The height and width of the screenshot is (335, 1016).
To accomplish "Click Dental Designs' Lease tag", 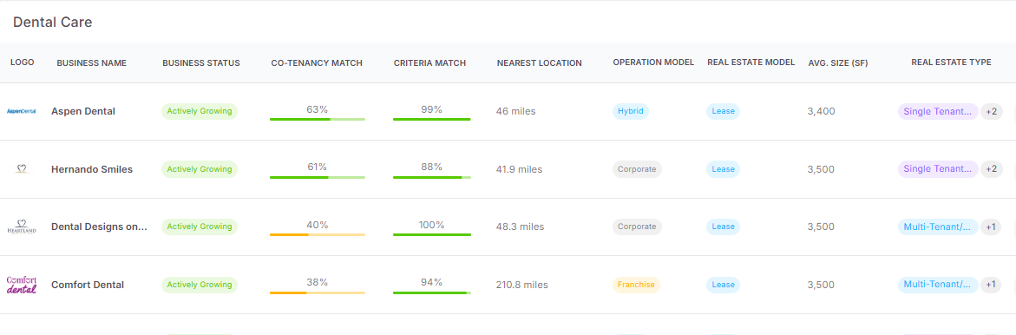I will coord(723,227).
